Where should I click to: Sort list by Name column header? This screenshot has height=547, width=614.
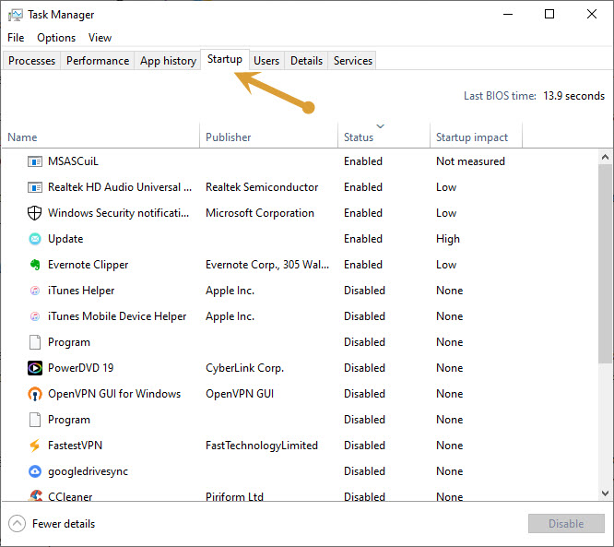101,136
